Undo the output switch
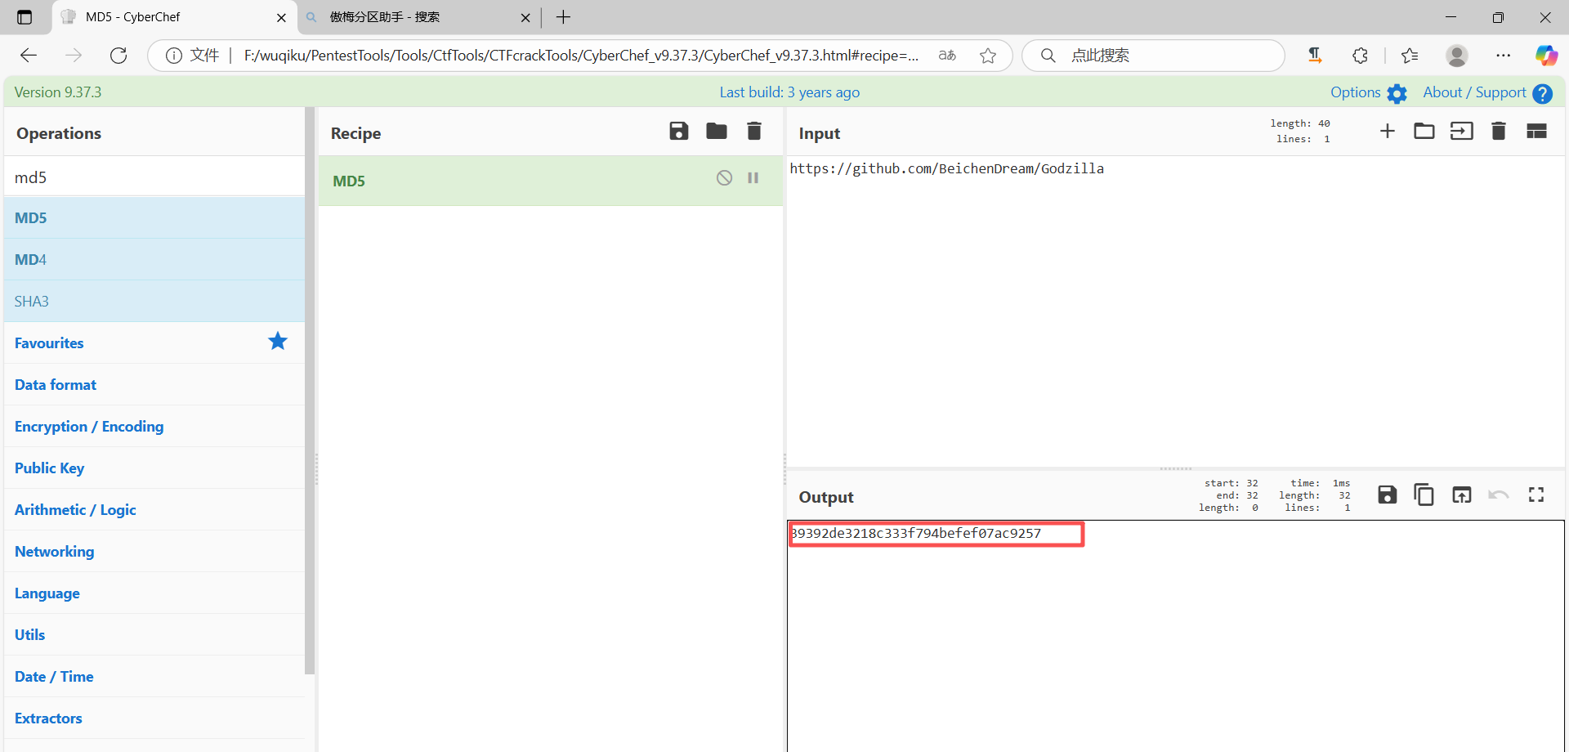This screenshot has width=1569, height=752. [1498, 495]
